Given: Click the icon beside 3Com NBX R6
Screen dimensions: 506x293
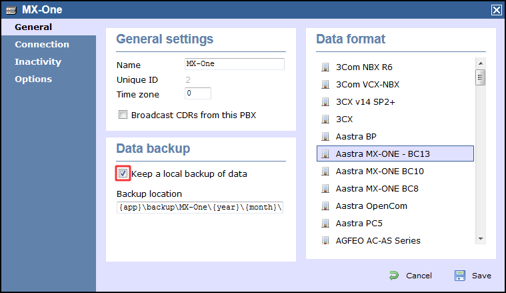Looking at the screenshot, I should (x=325, y=67).
